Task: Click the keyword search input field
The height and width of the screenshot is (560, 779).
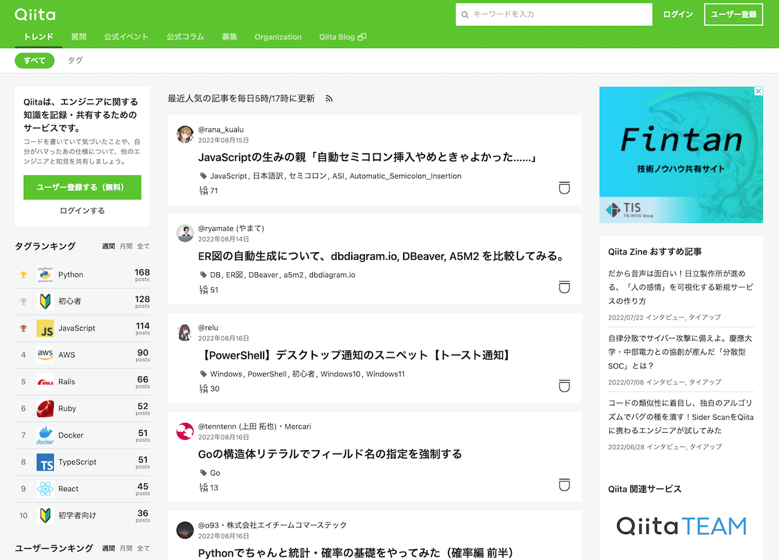Action: coord(554,14)
